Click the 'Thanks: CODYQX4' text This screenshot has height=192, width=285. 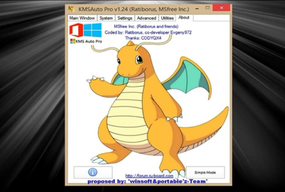[143, 38]
